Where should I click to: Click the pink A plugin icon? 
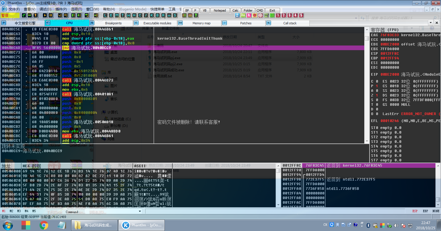point(249,15)
